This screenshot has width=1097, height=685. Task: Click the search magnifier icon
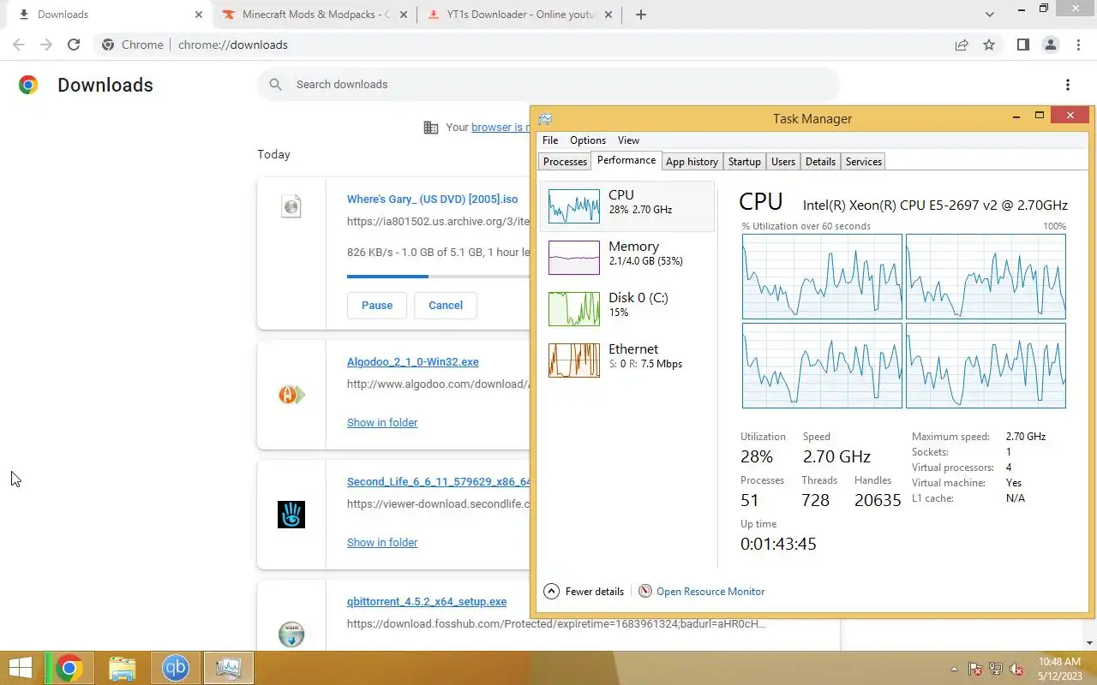[275, 84]
